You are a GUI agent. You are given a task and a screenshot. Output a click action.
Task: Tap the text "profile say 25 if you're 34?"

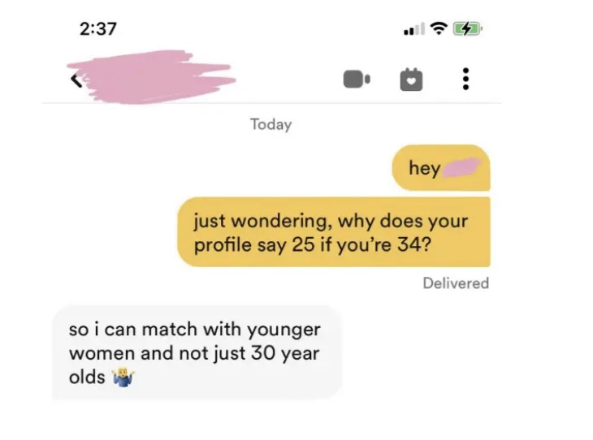(x=312, y=245)
